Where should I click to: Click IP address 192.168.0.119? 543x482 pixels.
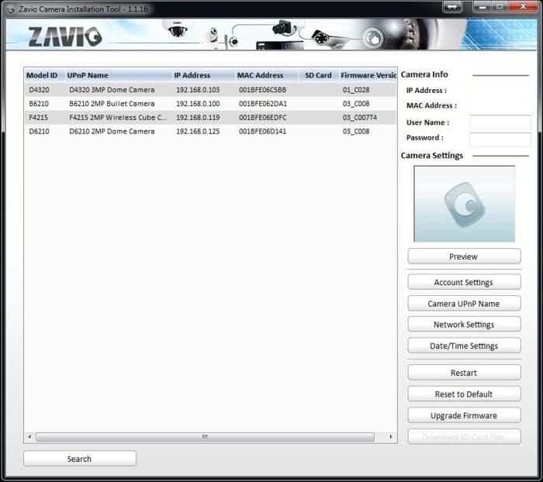pos(198,118)
